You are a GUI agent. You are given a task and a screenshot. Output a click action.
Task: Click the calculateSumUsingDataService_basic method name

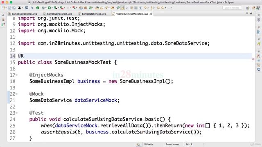point(111,119)
